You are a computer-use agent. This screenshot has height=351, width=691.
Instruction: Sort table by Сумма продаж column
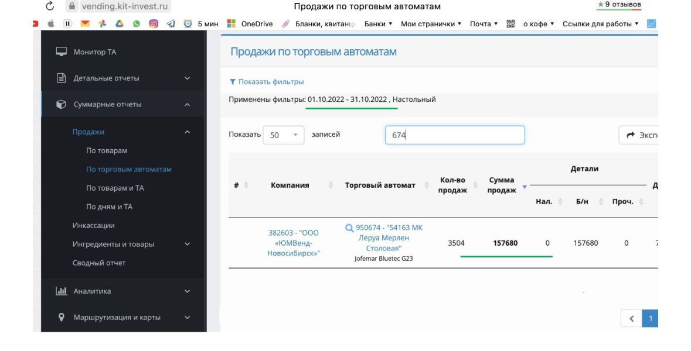502,185
